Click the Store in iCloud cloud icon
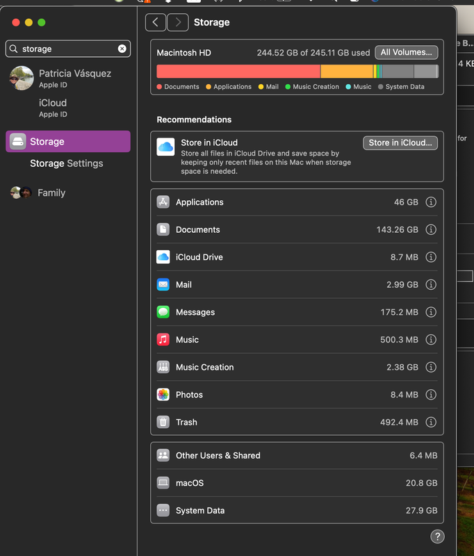 (x=165, y=147)
